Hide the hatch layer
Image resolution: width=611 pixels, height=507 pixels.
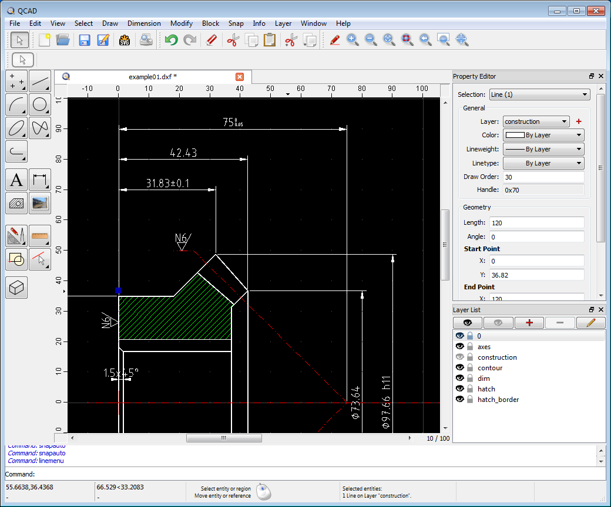459,388
